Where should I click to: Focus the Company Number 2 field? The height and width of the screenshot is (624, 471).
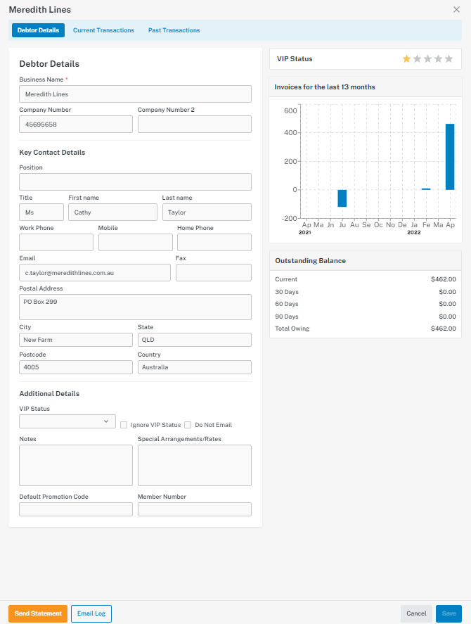[195, 124]
